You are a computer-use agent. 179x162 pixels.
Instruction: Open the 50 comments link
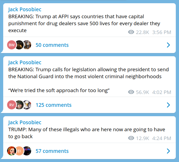[x=52, y=45]
